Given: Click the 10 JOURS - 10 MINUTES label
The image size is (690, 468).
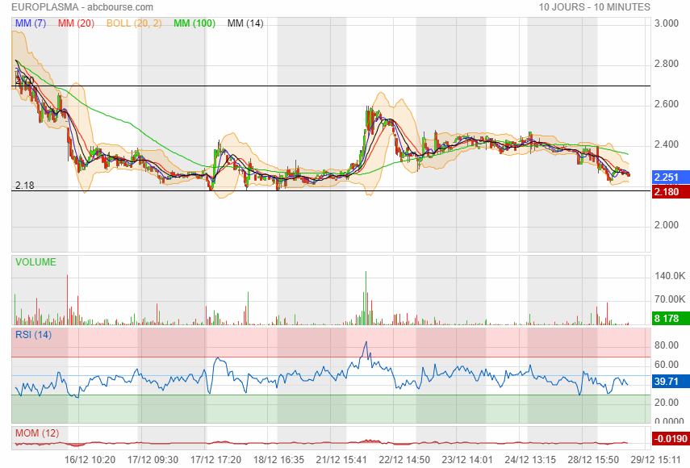Looking at the screenshot, I should [595, 7].
